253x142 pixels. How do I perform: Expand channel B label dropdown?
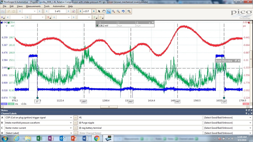point(71,123)
